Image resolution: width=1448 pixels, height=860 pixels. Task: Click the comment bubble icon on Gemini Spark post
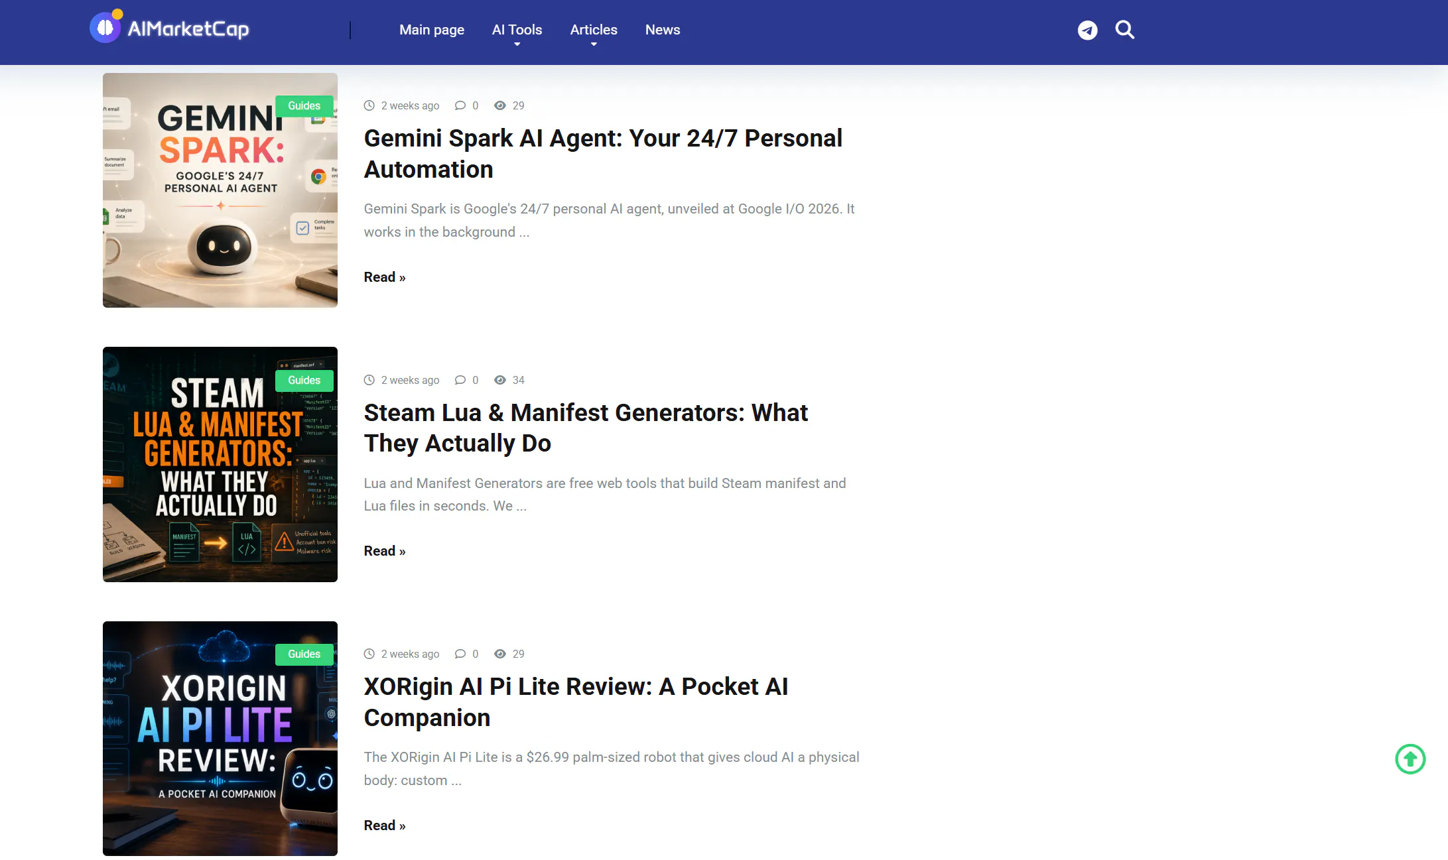tap(460, 105)
